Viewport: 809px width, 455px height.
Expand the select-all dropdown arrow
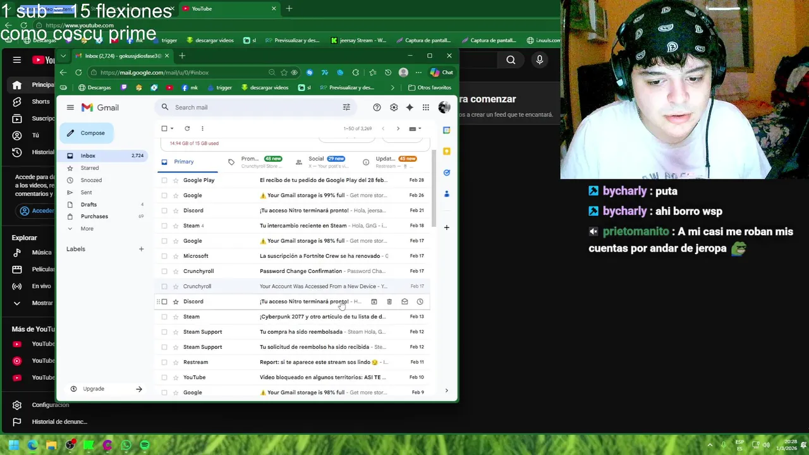click(172, 128)
